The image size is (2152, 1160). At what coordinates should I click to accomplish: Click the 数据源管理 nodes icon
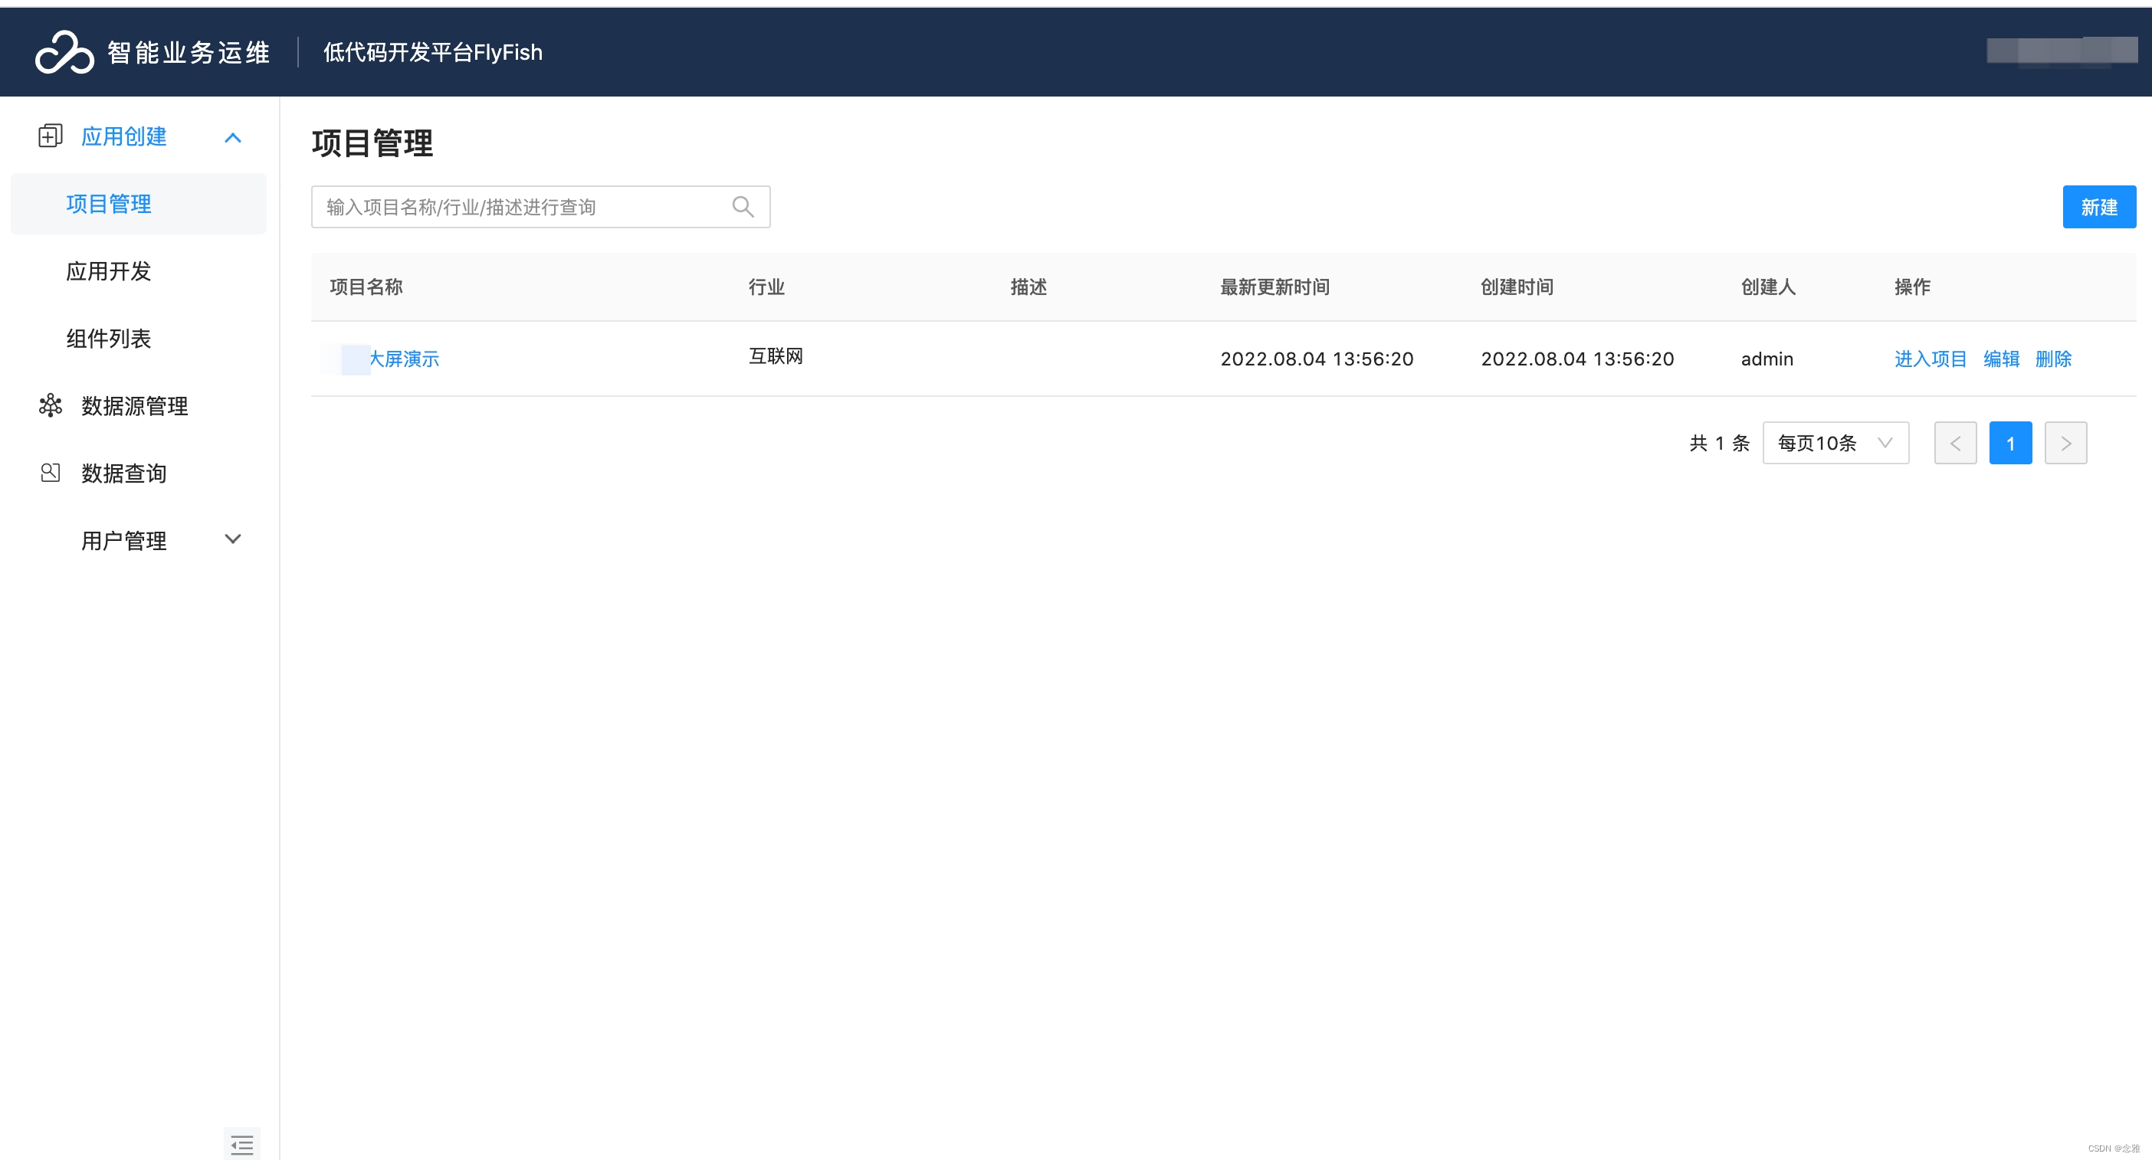pos(49,406)
